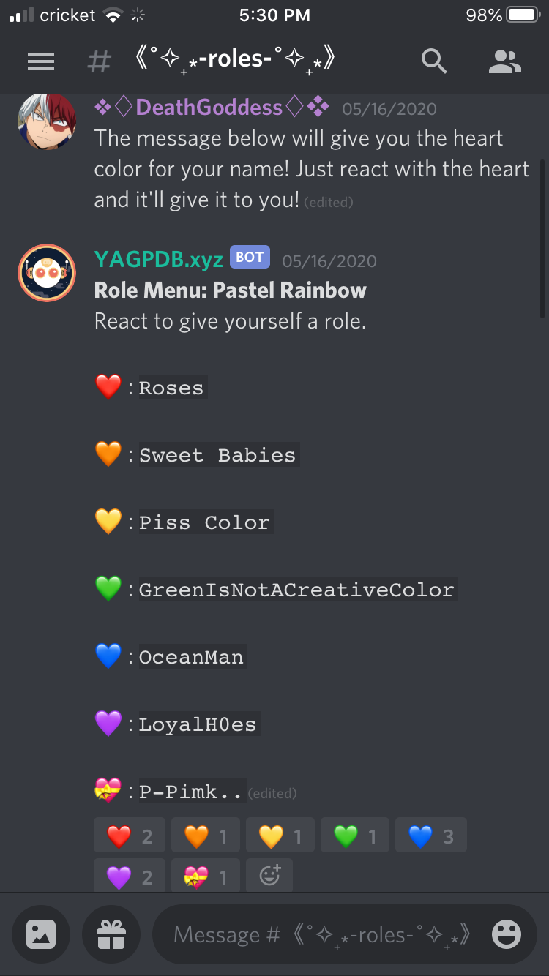Tap the YAGPDB bot avatar
Image resolution: width=549 pixels, height=976 pixels.
tap(47, 273)
